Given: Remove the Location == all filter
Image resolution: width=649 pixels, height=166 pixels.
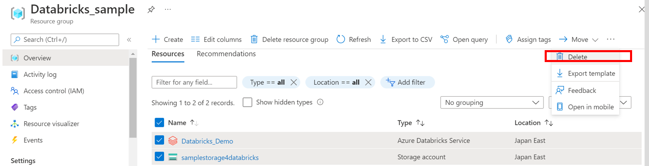Looking at the screenshot, I should [368, 82].
